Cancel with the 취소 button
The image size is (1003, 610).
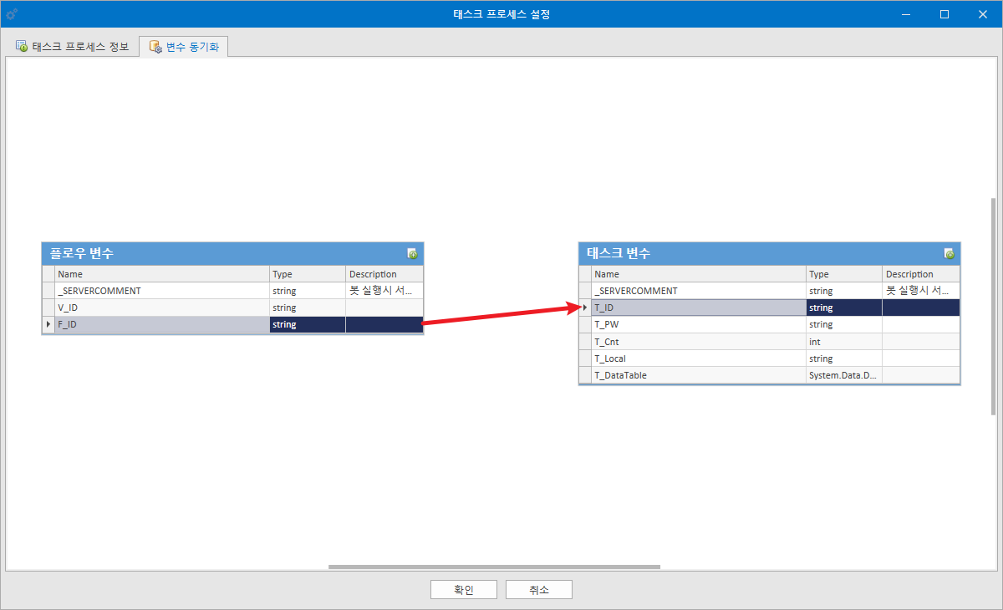pyautogui.click(x=539, y=590)
